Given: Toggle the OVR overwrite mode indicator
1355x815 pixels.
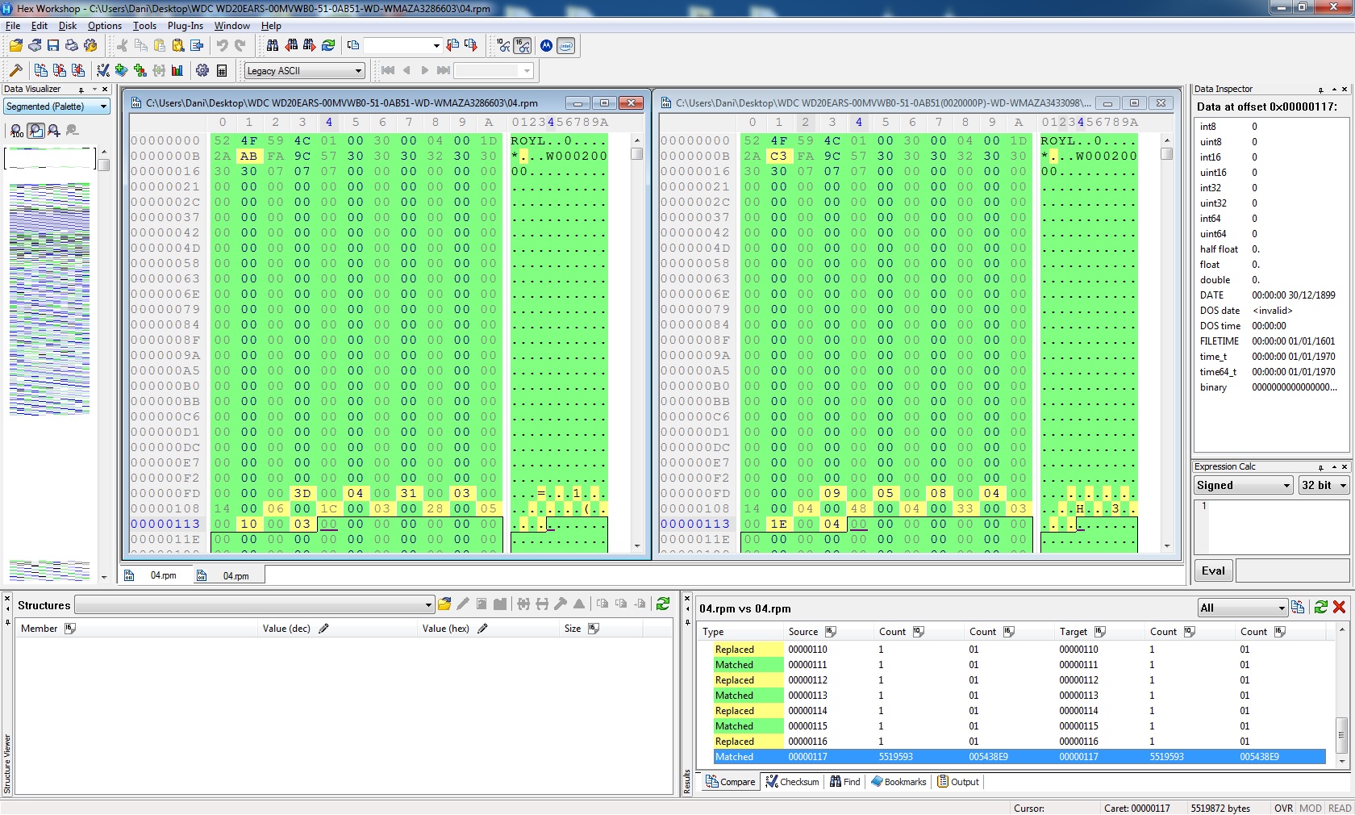Looking at the screenshot, I should pyautogui.click(x=1283, y=808).
